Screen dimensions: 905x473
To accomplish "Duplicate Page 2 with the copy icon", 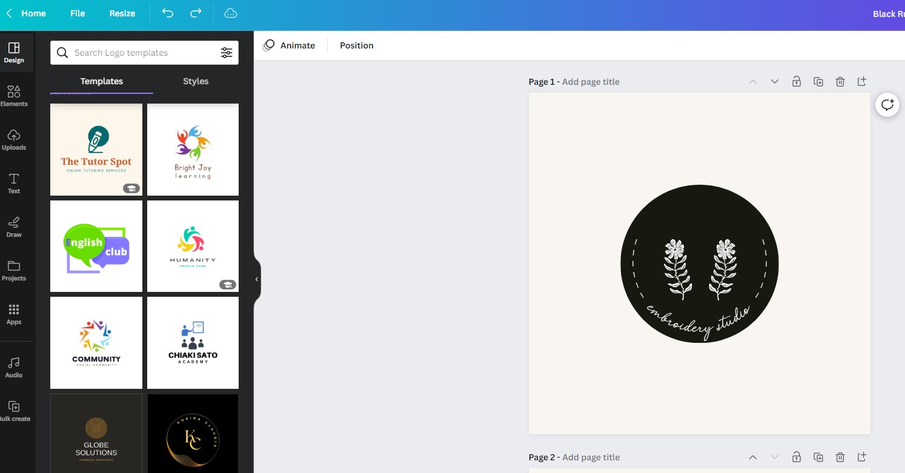I will pos(818,457).
